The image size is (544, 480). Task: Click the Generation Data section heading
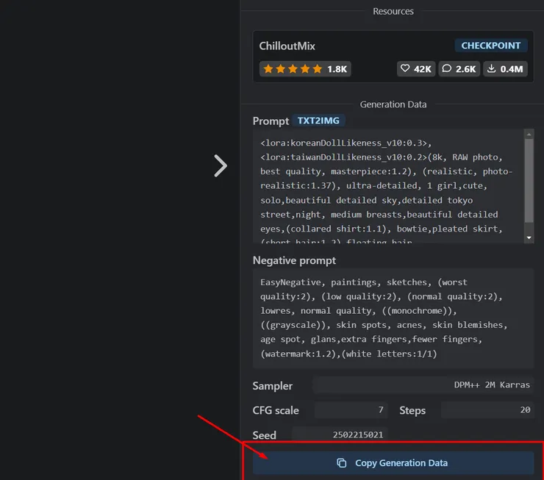(393, 104)
